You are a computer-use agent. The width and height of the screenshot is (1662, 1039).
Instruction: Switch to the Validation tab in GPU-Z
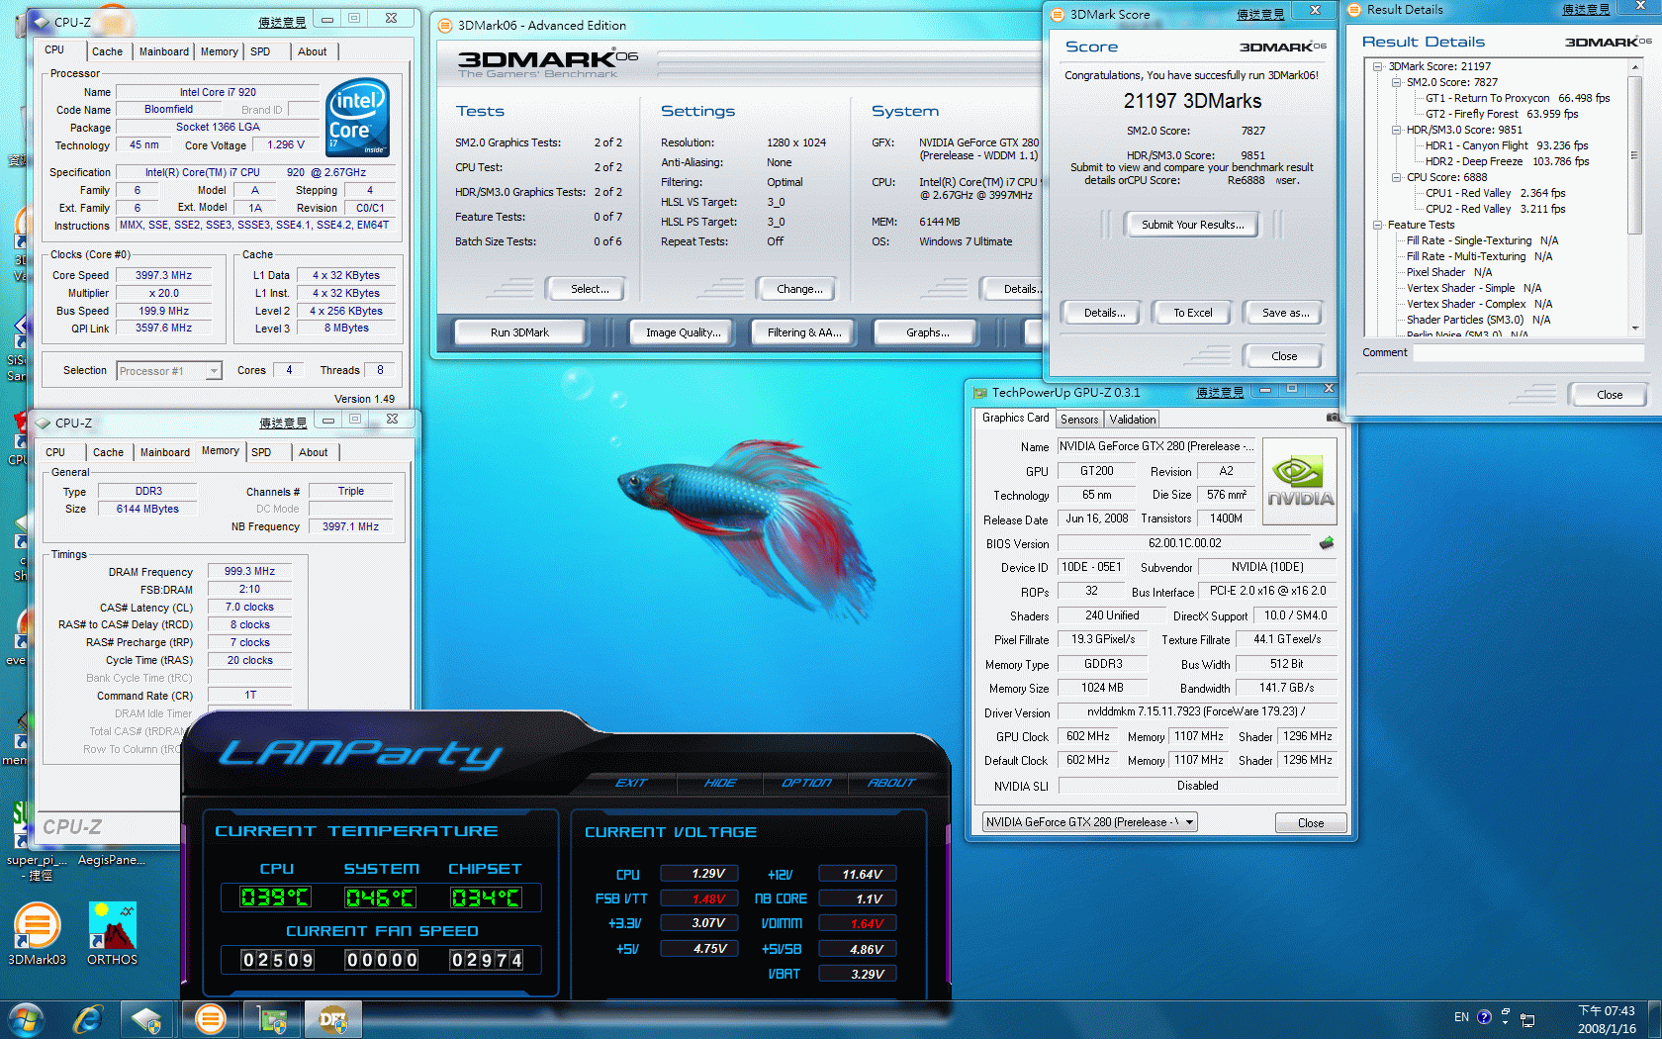coord(1133,420)
